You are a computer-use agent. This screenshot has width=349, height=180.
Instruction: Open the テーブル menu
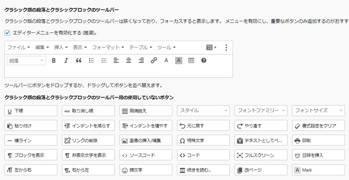[141, 47]
